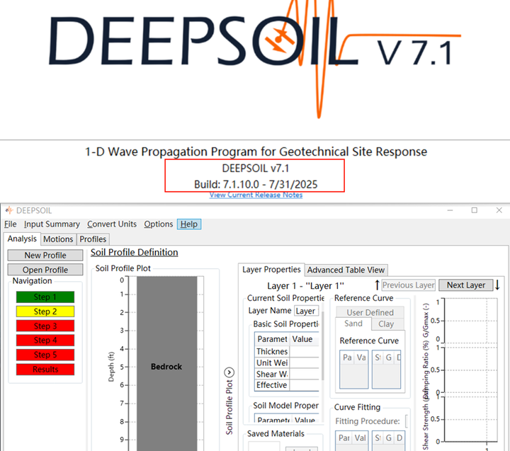This screenshot has width=510, height=451.
Task: Click the 'Val' column header in Curve Fitting table
Action: 360,438
